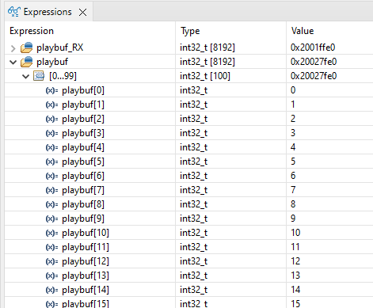The image size is (373, 308).
Task: Click the variable icon beside playbuf[14]
Action: click(x=51, y=290)
